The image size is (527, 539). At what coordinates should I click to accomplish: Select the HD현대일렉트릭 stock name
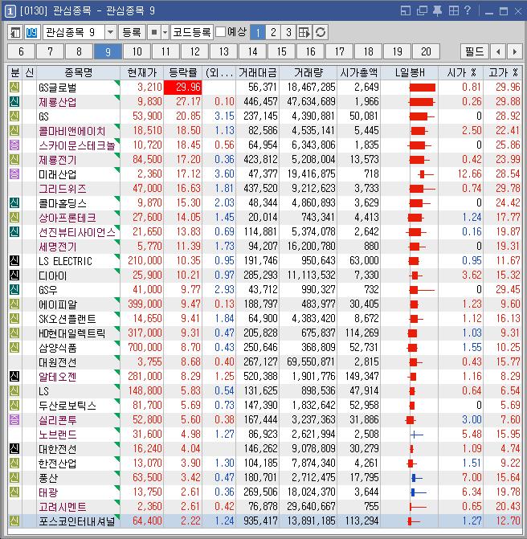[x=71, y=333]
